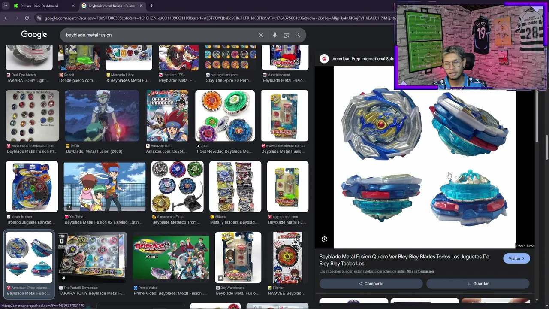This screenshot has width=549, height=309.
Task: Click Google Lens icon on preview image
Action: [324, 239]
